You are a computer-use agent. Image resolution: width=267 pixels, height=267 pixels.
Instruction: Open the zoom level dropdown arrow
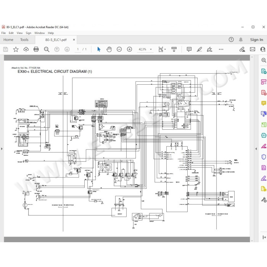coord(151,49)
